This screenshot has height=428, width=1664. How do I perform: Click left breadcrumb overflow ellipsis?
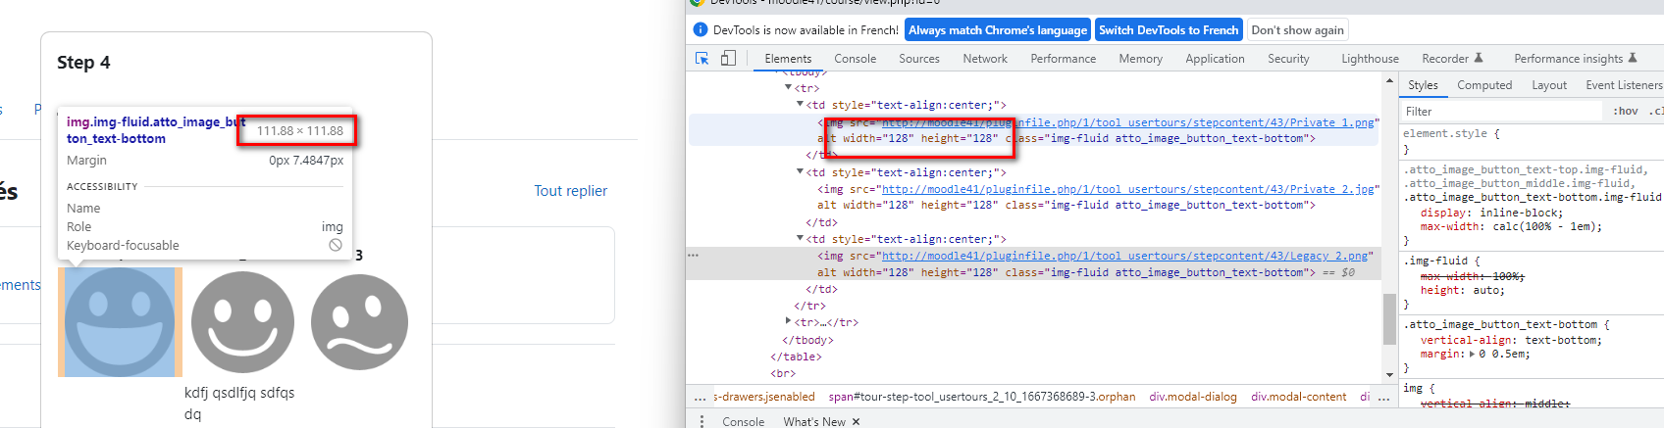(700, 398)
